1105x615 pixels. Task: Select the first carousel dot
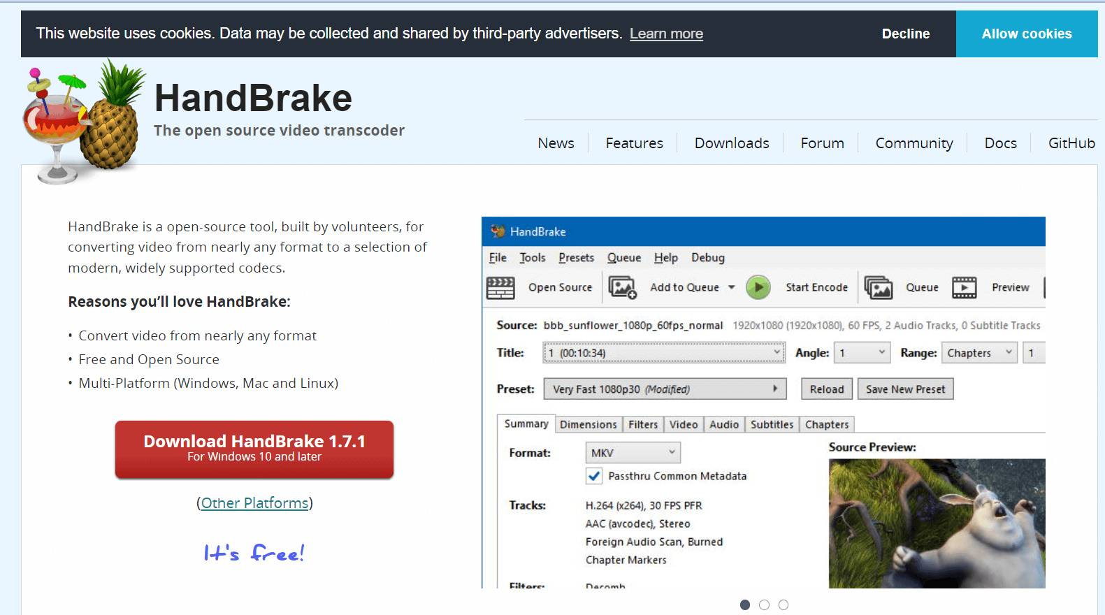745,605
